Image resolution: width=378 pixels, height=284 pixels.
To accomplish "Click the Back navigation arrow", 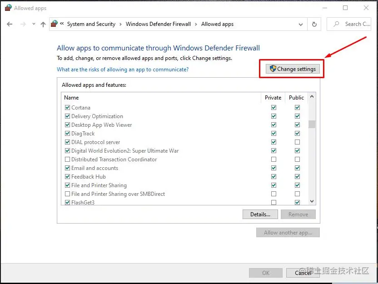I will (10, 24).
